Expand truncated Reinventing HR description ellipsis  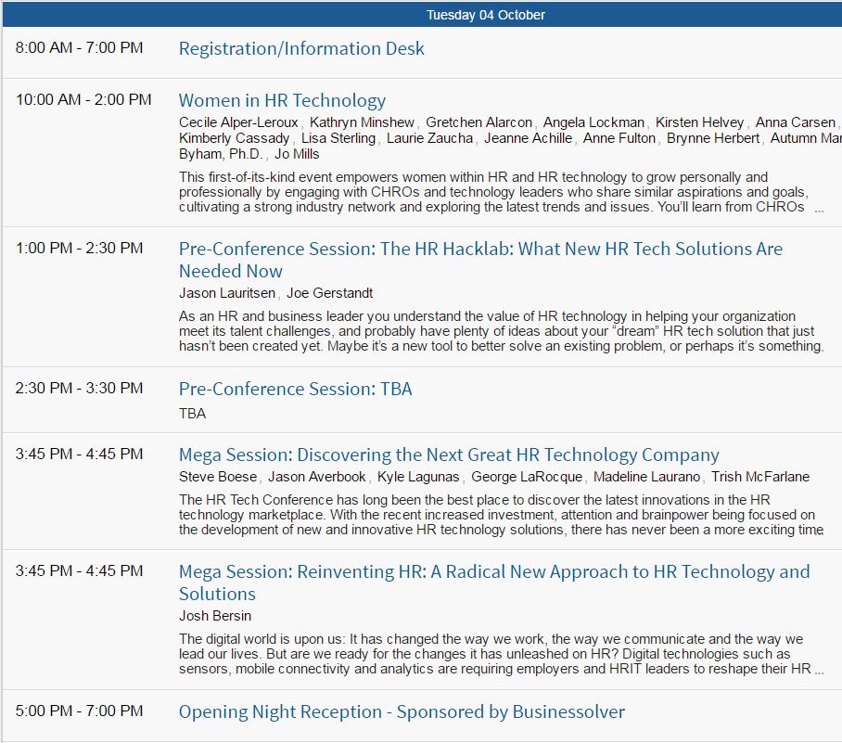pyautogui.click(x=819, y=670)
